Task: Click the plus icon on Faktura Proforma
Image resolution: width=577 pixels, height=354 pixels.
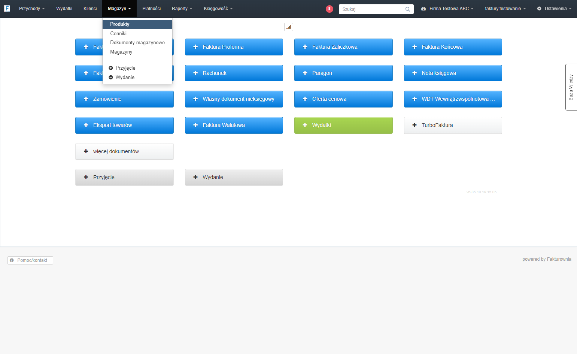Action: 195,47
